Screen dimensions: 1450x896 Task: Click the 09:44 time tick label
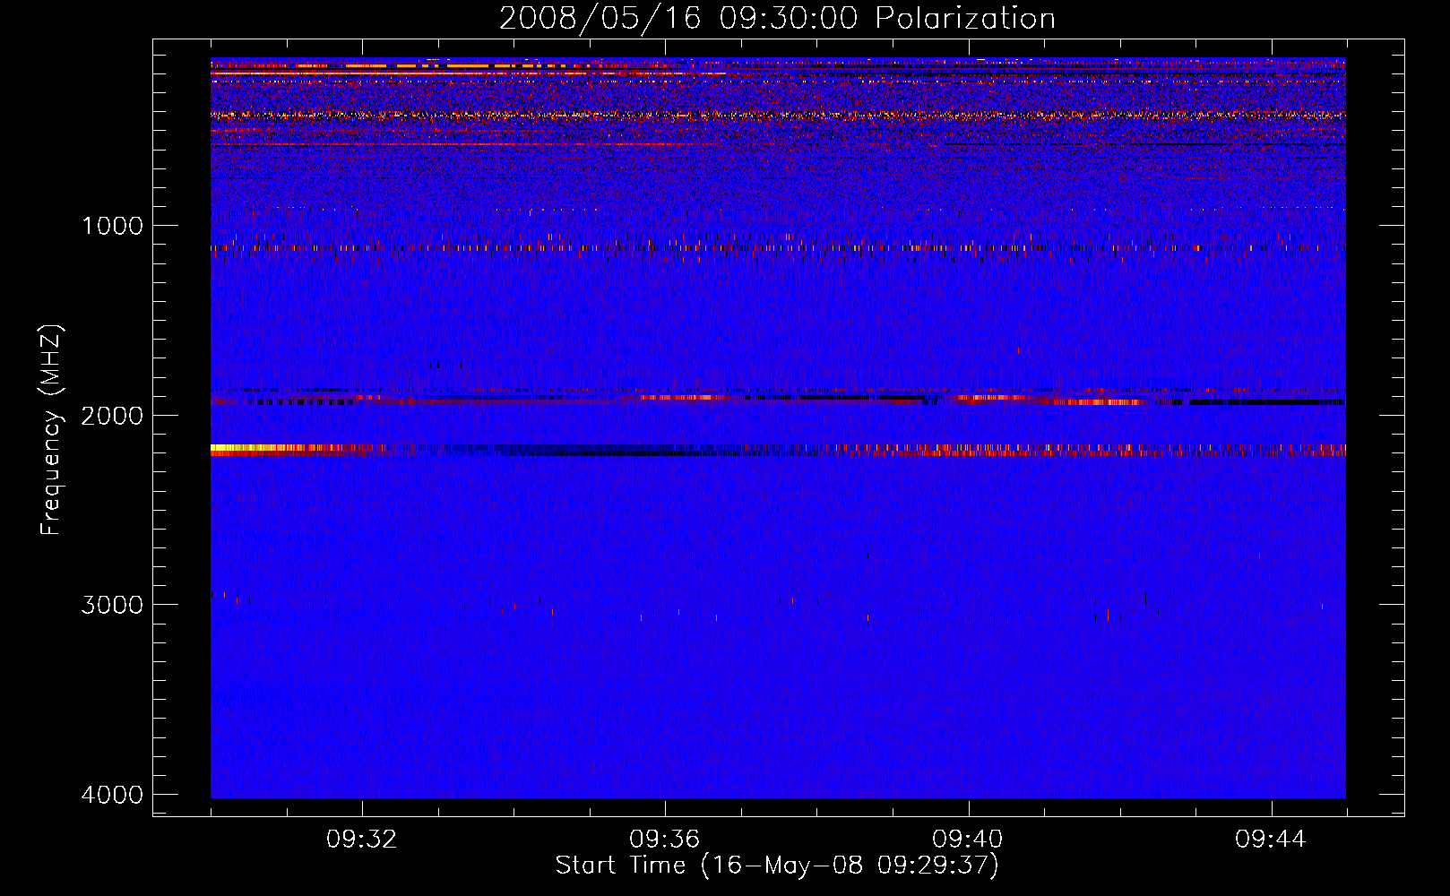click(x=1271, y=839)
